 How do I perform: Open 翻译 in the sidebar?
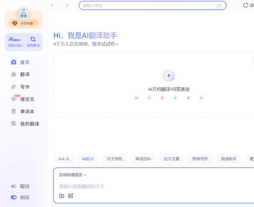click(x=20, y=74)
